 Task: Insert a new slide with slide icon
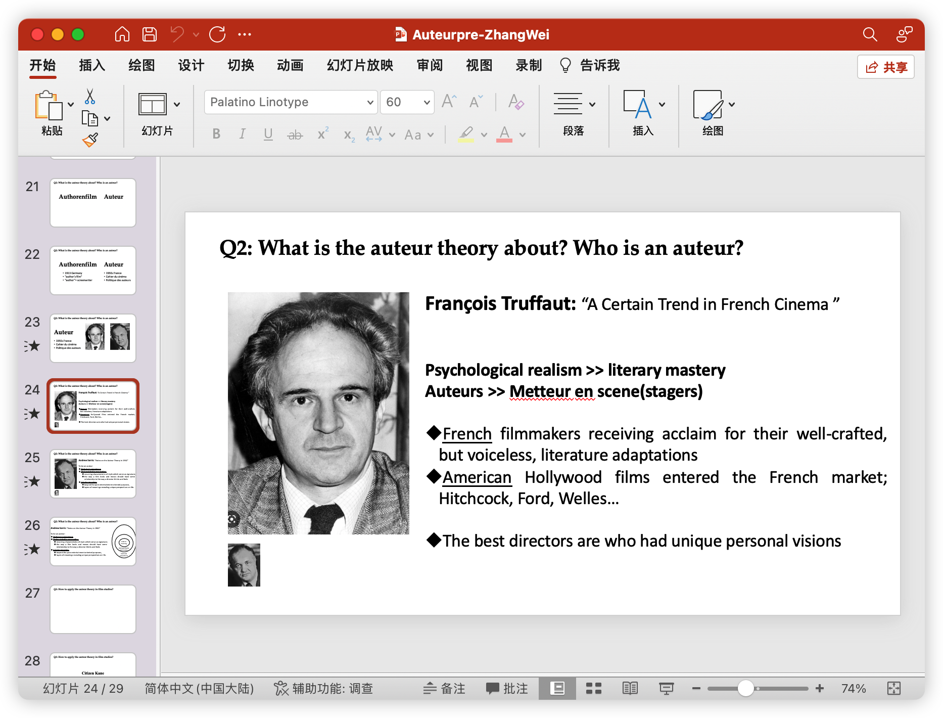tap(152, 104)
